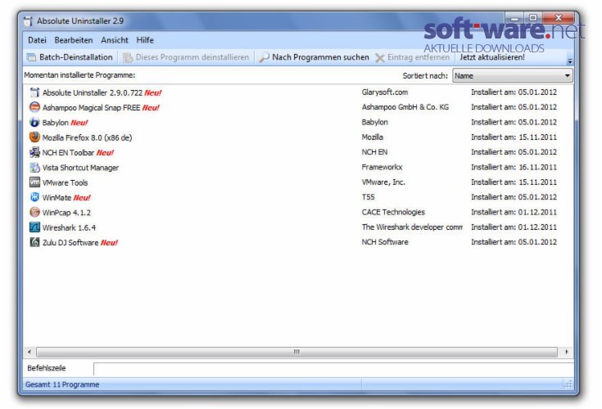This screenshot has width=602, height=409.
Task: Click the status bar resize grip
Action: 568,384
